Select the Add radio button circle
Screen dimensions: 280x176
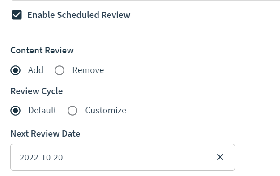point(15,70)
